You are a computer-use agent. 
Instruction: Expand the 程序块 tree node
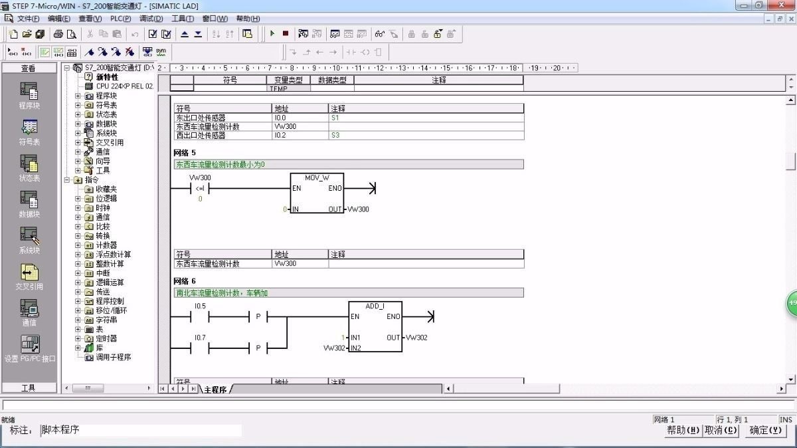[78, 96]
